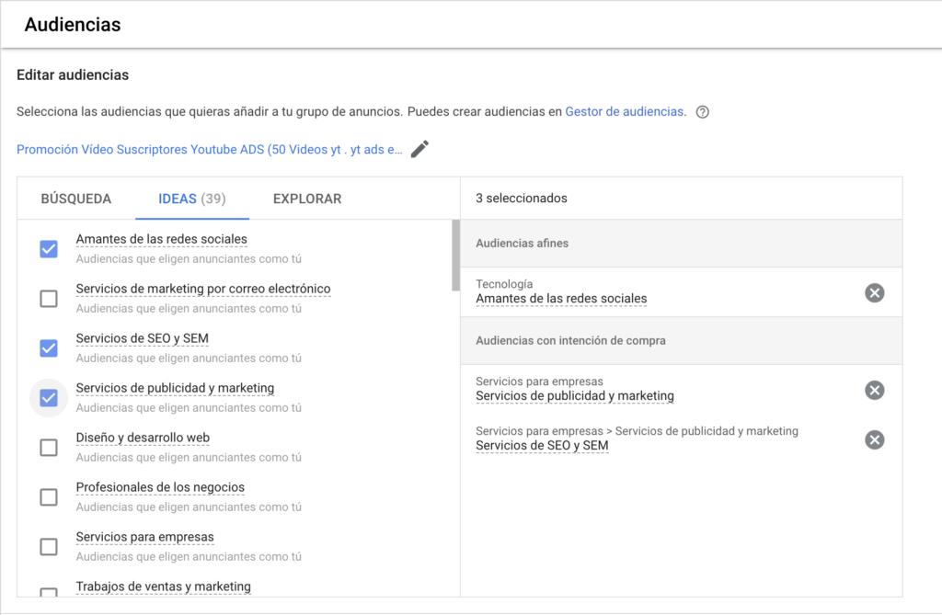
Task: Click the audience list scrollbar thumb
Action: click(x=456, y=256)
